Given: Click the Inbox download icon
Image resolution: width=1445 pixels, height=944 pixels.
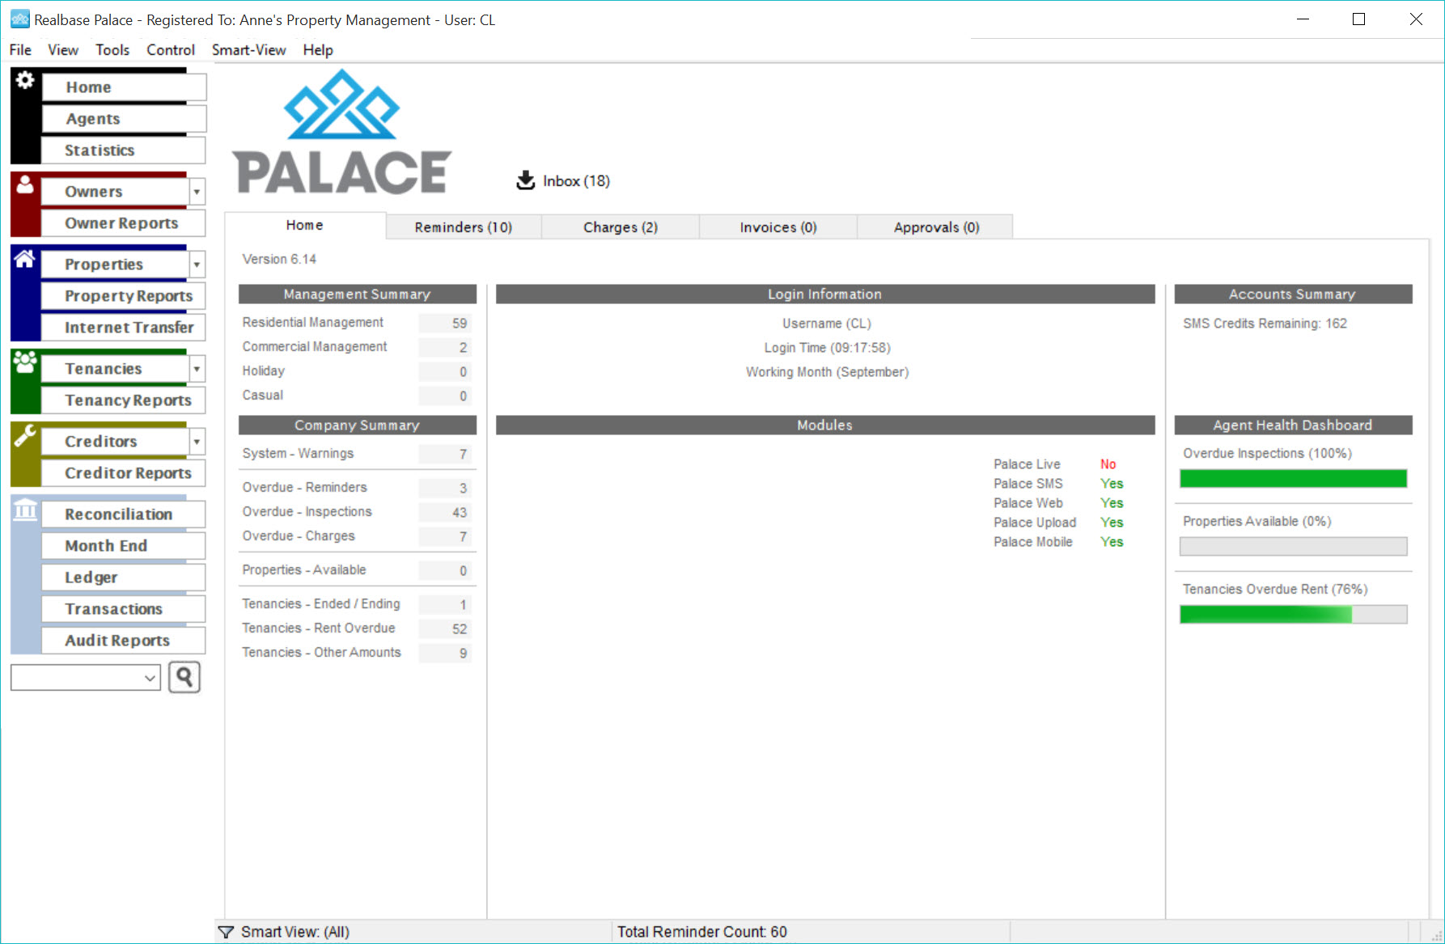Looking at the screenshot, I should point(526,180).
